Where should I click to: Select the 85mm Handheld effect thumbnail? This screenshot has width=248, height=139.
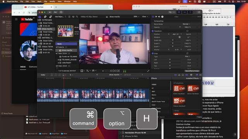(x=193, y=88)
